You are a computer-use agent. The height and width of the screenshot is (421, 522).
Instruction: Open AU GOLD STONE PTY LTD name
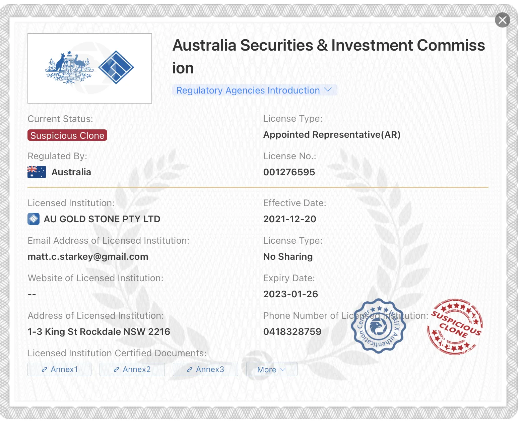(102, 219)
